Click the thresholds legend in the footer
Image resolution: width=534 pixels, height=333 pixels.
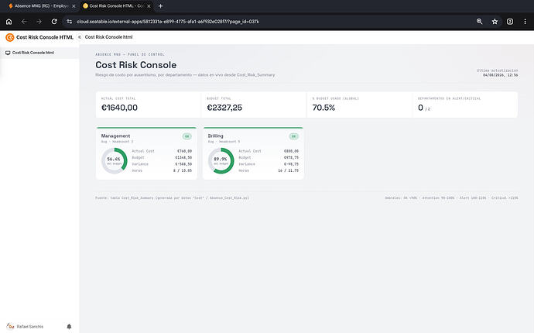point(451,197)
